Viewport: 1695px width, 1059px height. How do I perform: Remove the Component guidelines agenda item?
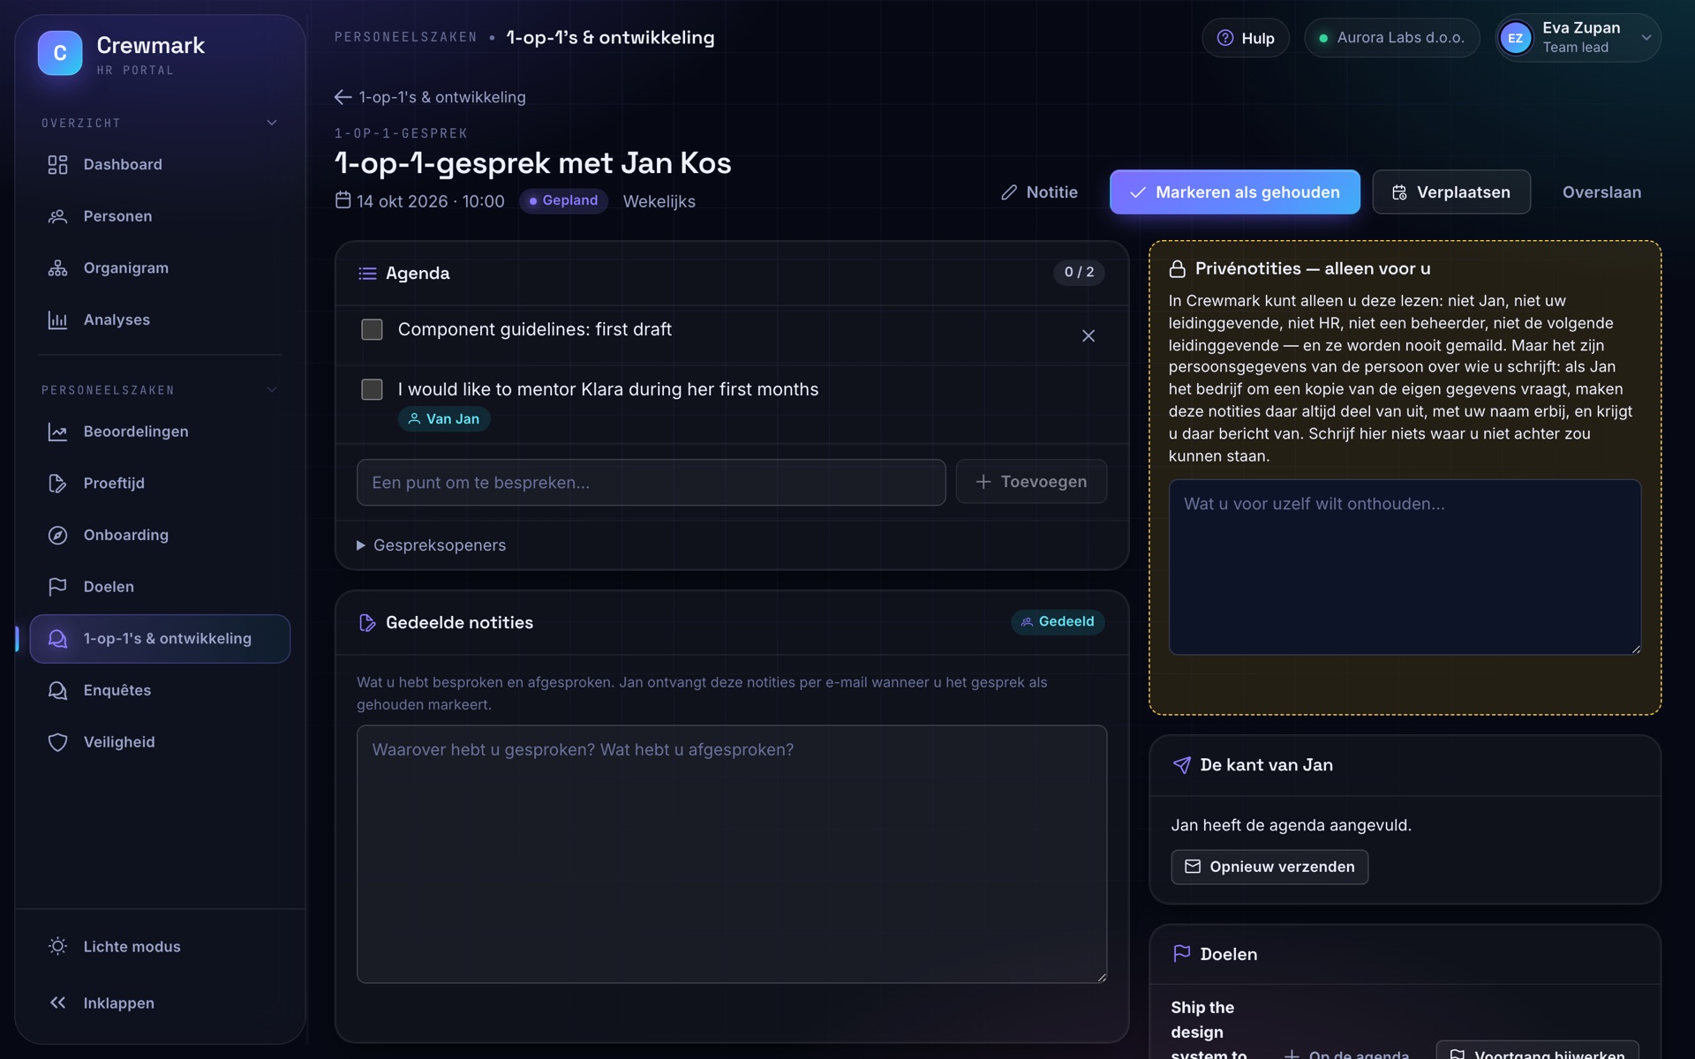[1088, 335]
